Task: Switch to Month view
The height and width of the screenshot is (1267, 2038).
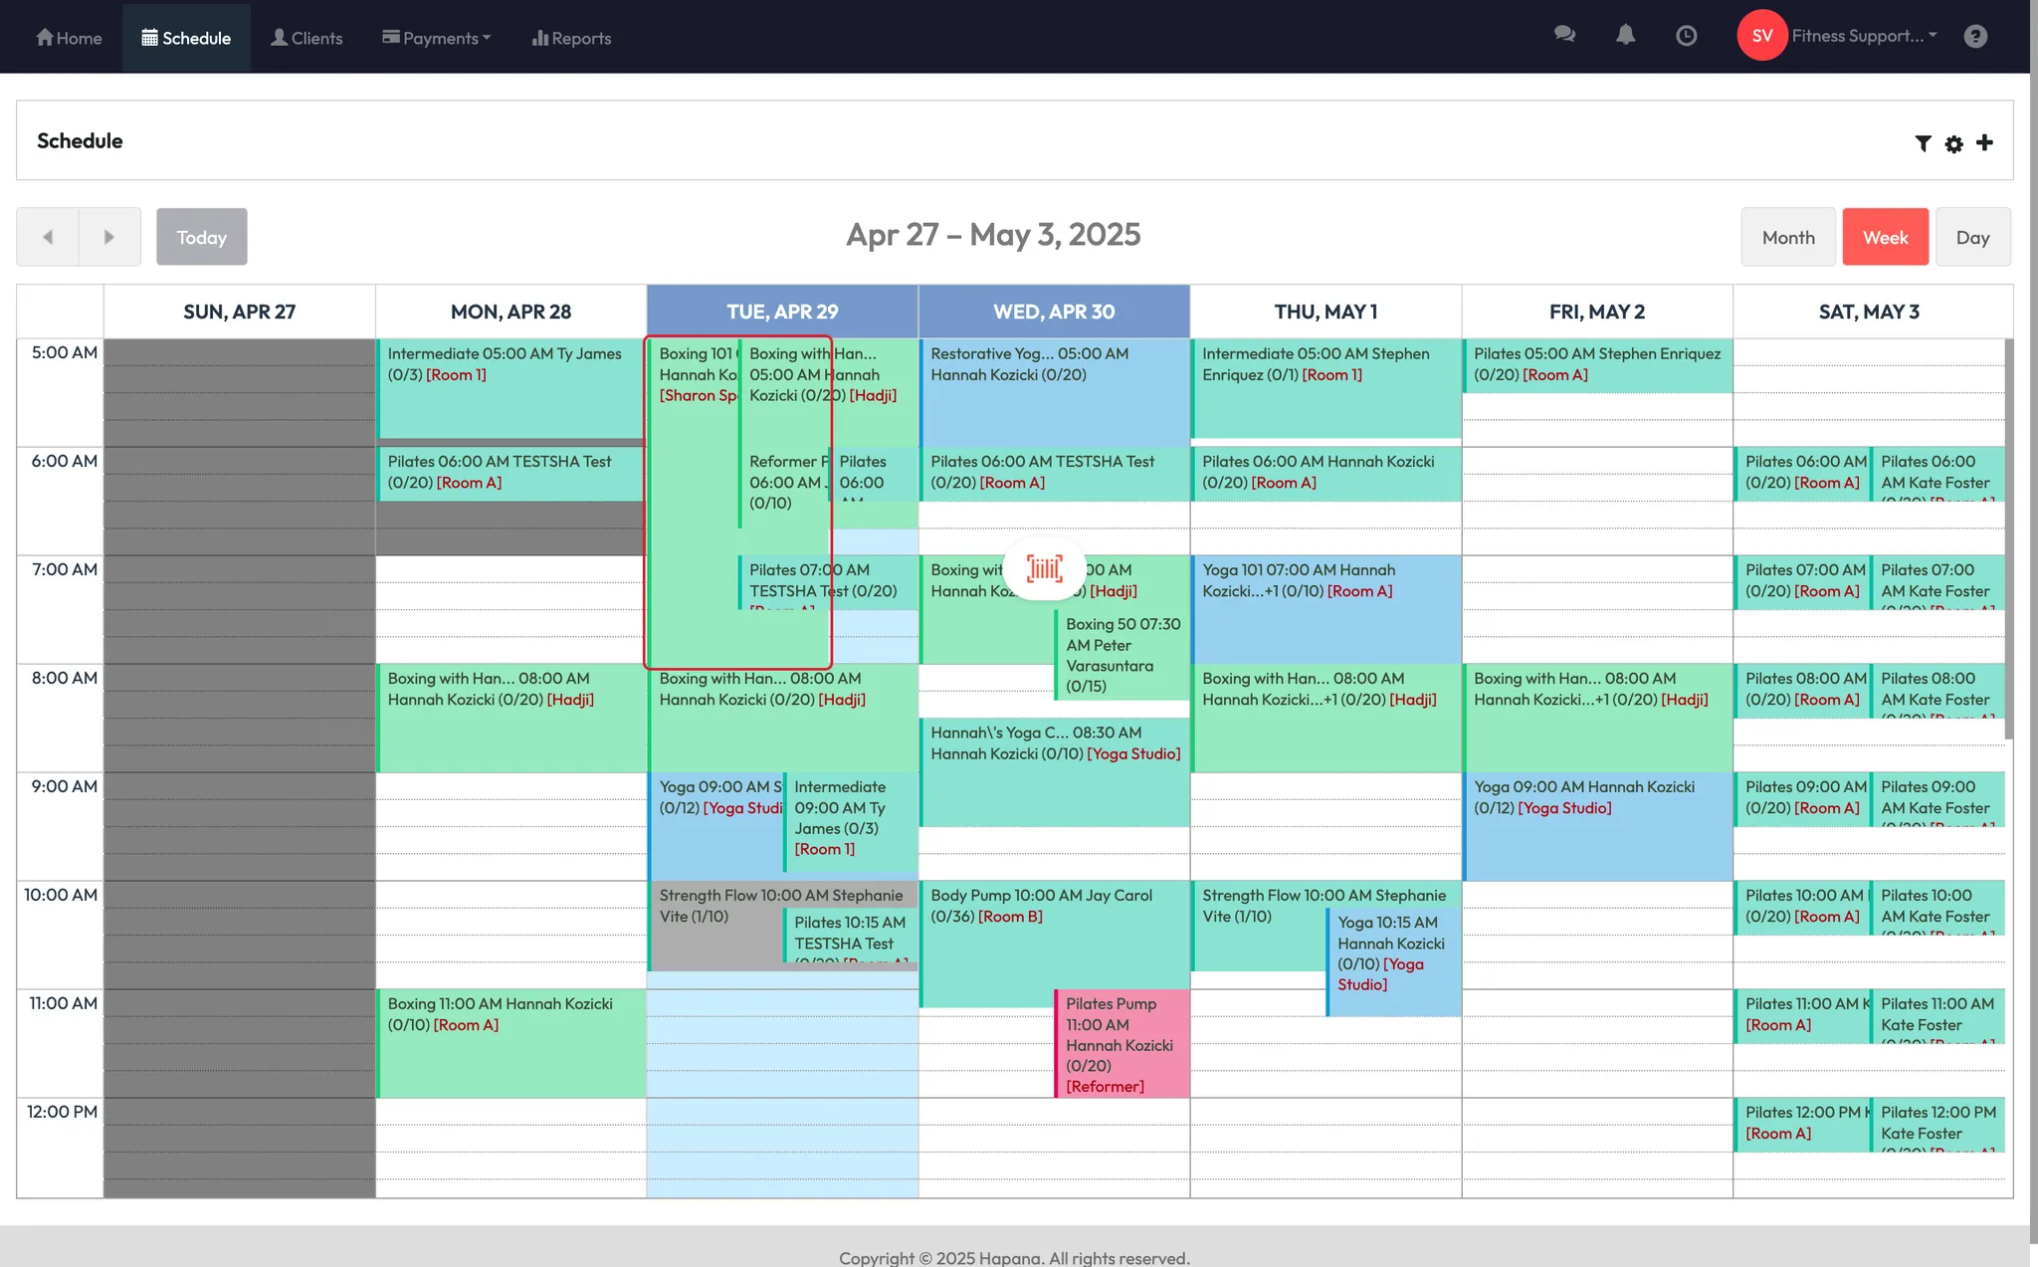Action: 1787,237
